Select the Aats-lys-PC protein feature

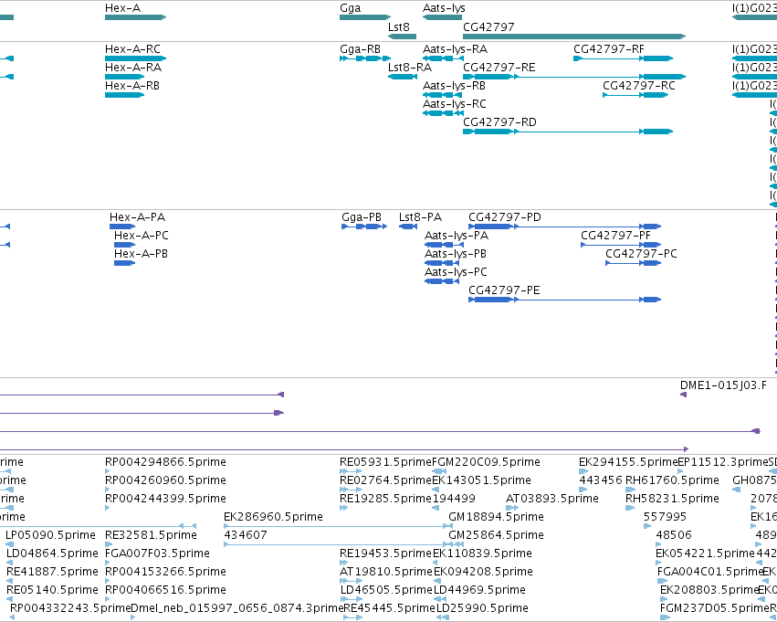(442, 281)
